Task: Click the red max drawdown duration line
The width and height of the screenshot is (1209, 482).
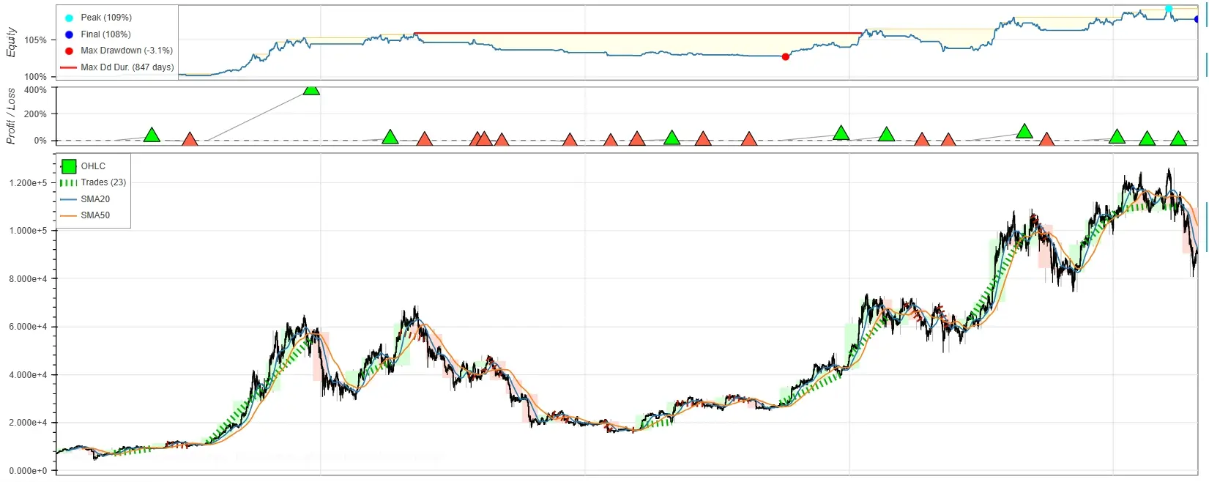Action: (x=638, y=33)
